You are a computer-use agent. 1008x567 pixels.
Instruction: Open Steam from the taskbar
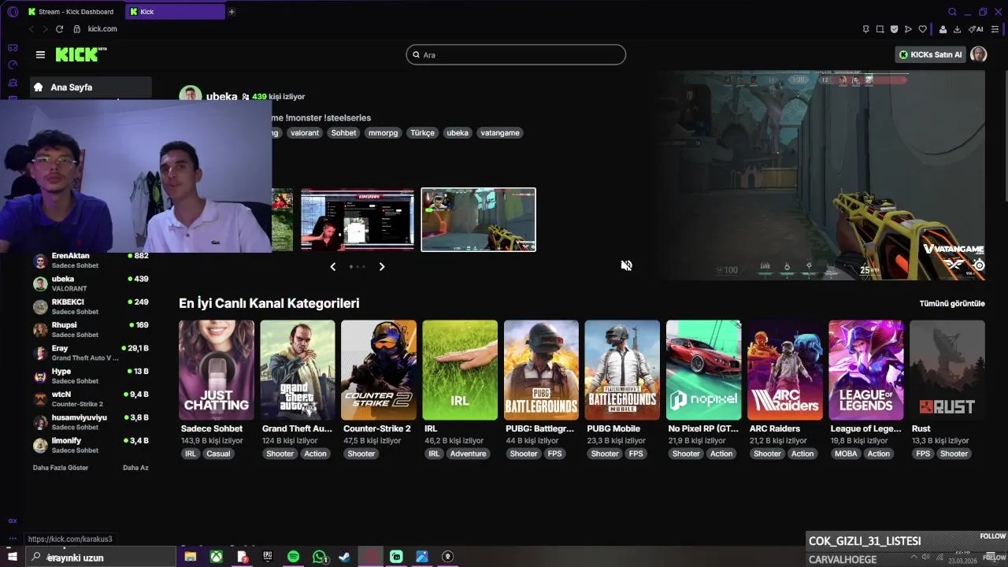344,557
